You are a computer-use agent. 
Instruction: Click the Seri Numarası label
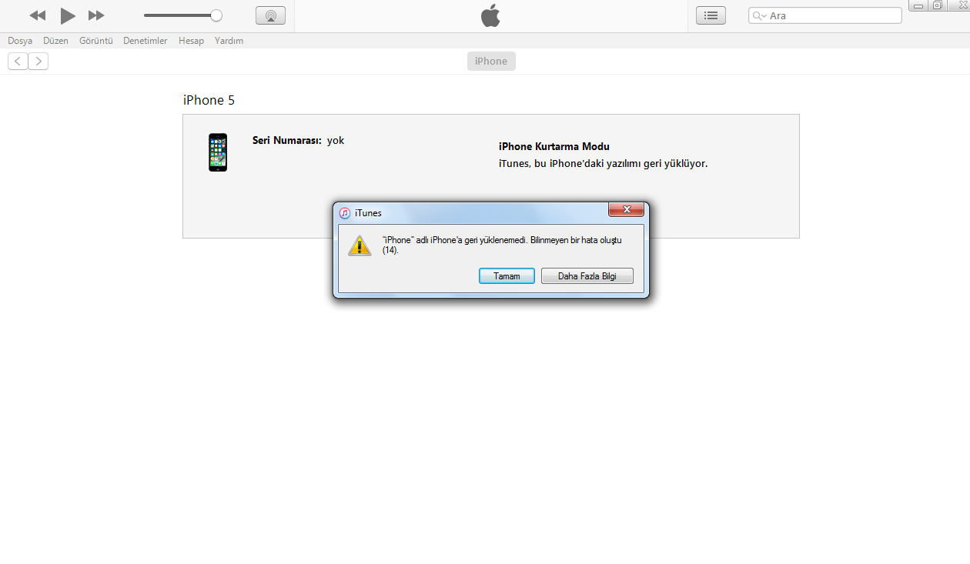286,141
